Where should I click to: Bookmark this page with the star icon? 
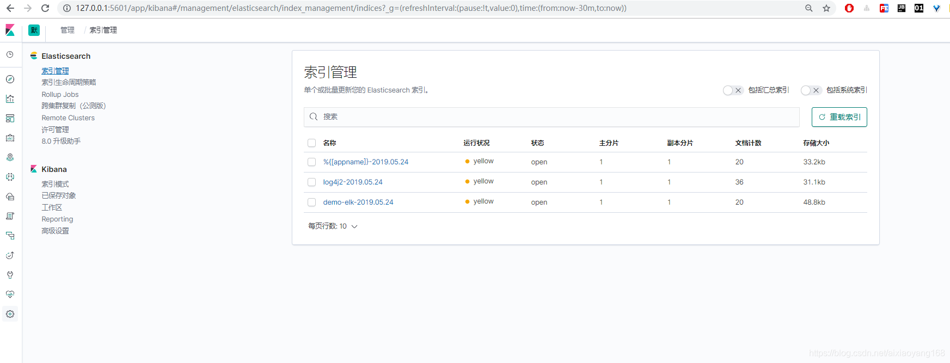[826, 8]
